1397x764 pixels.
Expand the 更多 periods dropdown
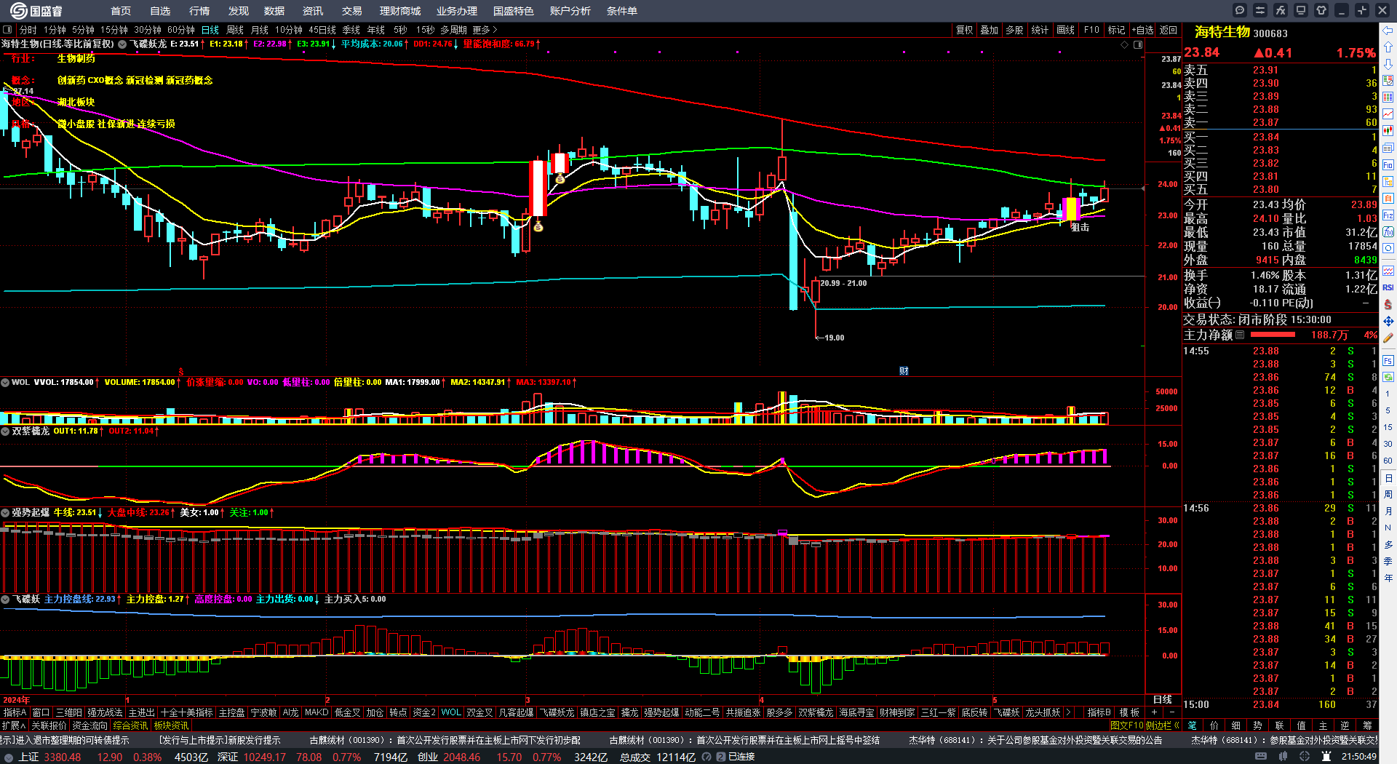485,30
